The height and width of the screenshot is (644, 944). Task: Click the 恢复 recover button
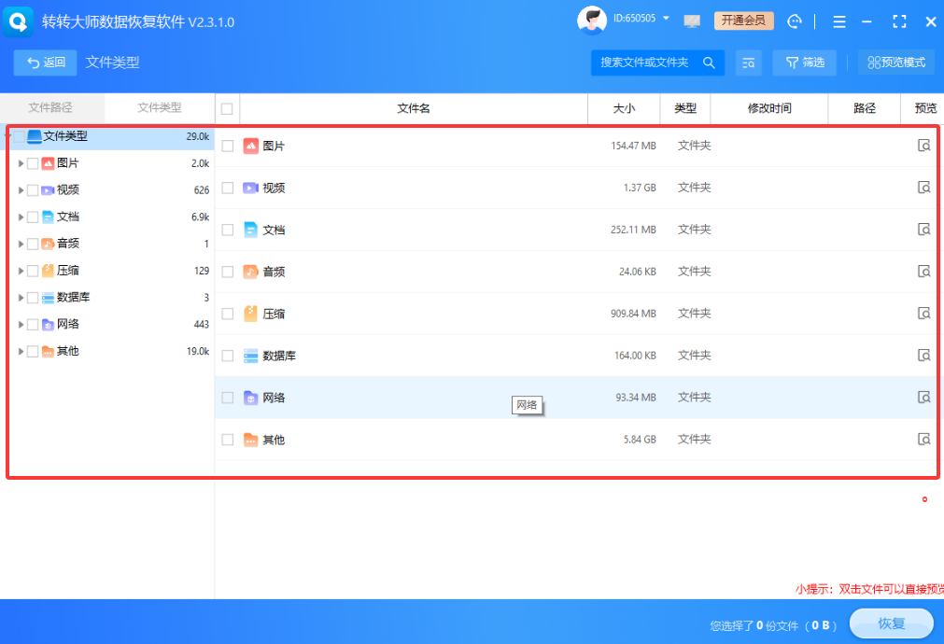[x=891, y=623]
